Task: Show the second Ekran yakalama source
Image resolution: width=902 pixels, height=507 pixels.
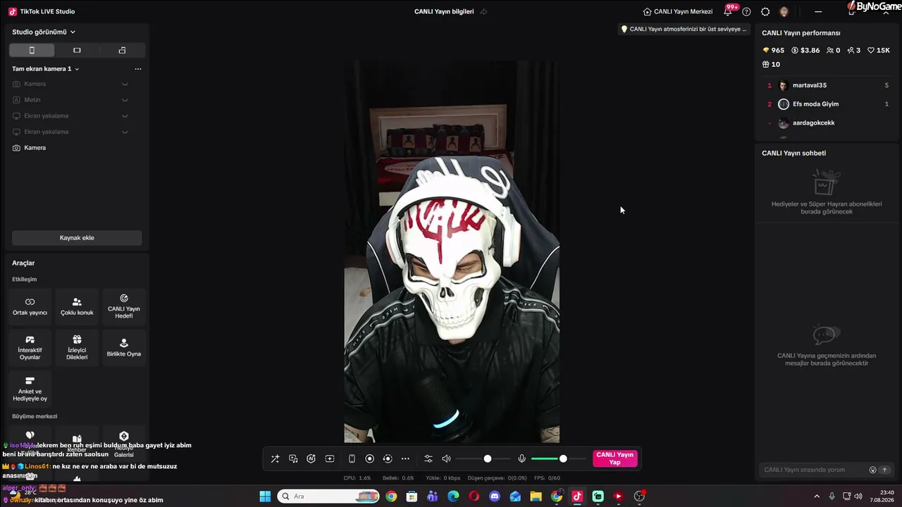Action: click(x=125, y=132)
